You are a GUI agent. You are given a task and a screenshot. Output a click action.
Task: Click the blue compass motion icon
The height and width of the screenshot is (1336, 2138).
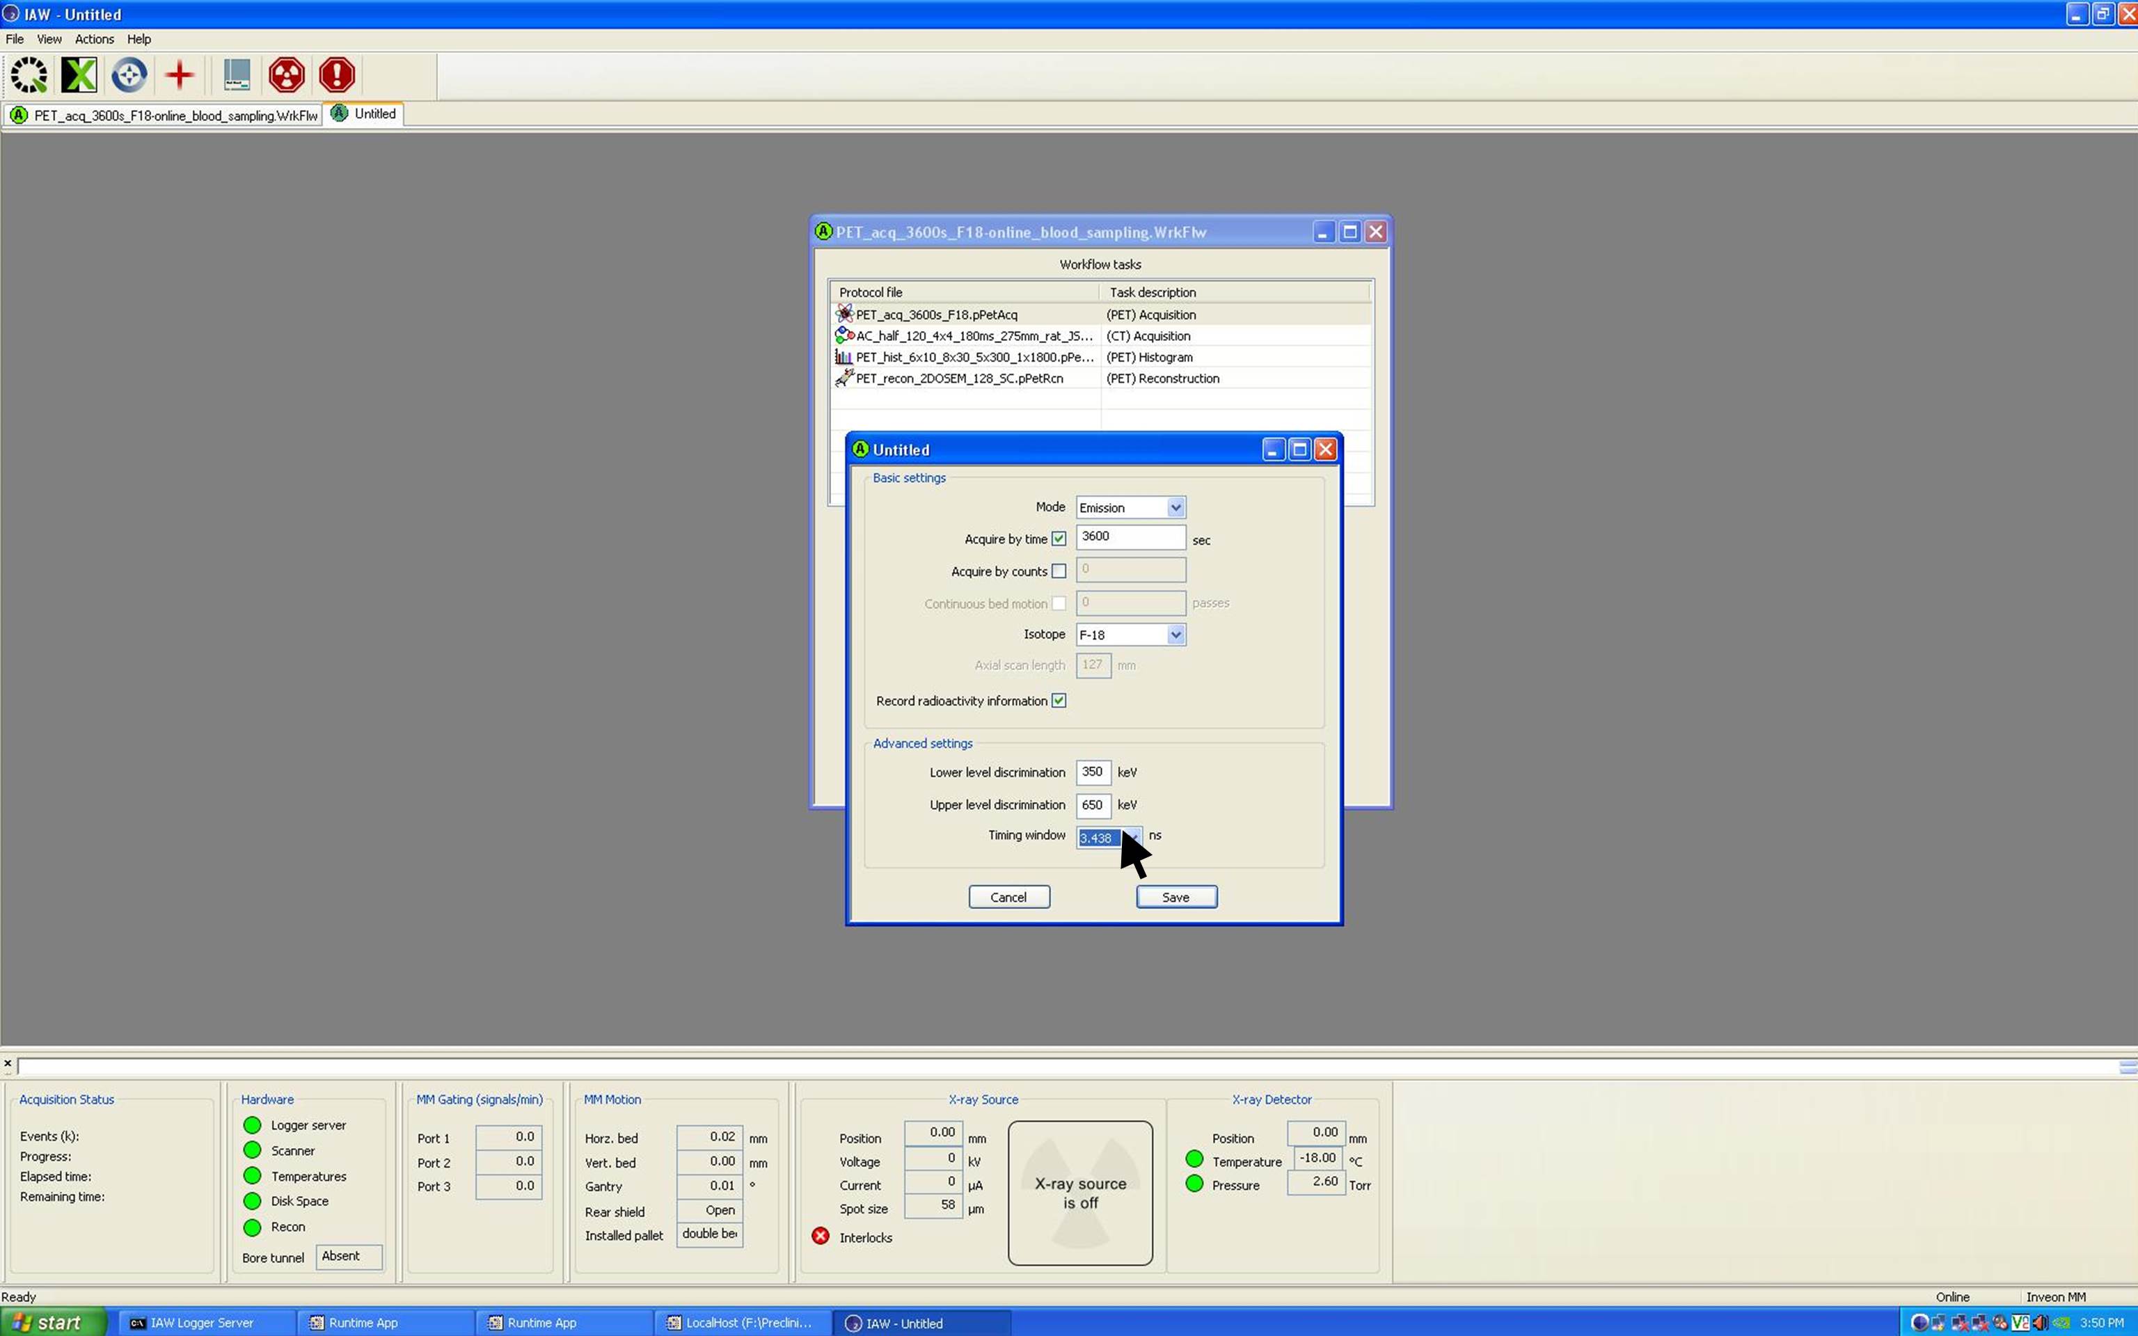(129, 75)
